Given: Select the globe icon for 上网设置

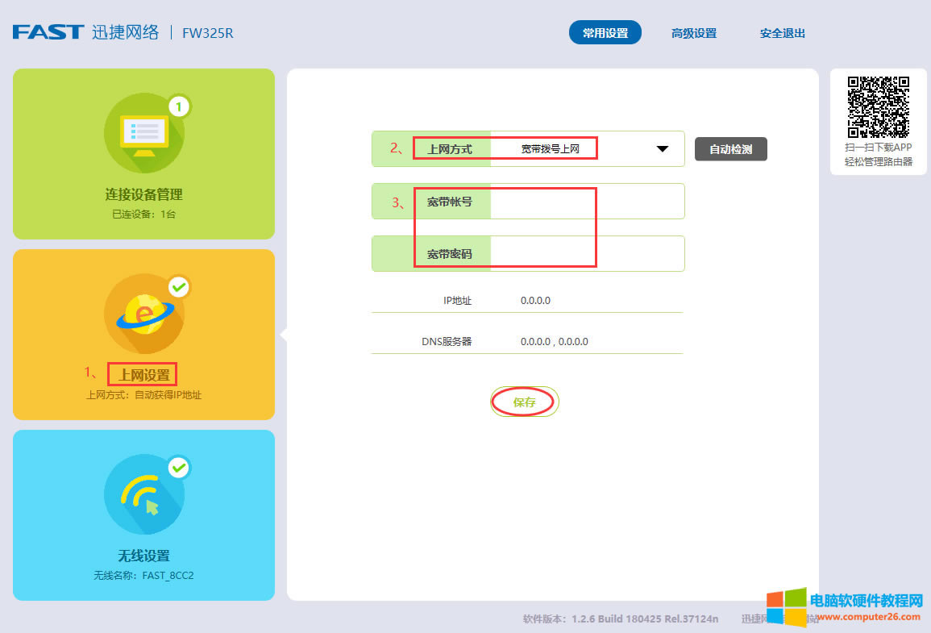Looking at the screenshot, I should pos(145,313).
